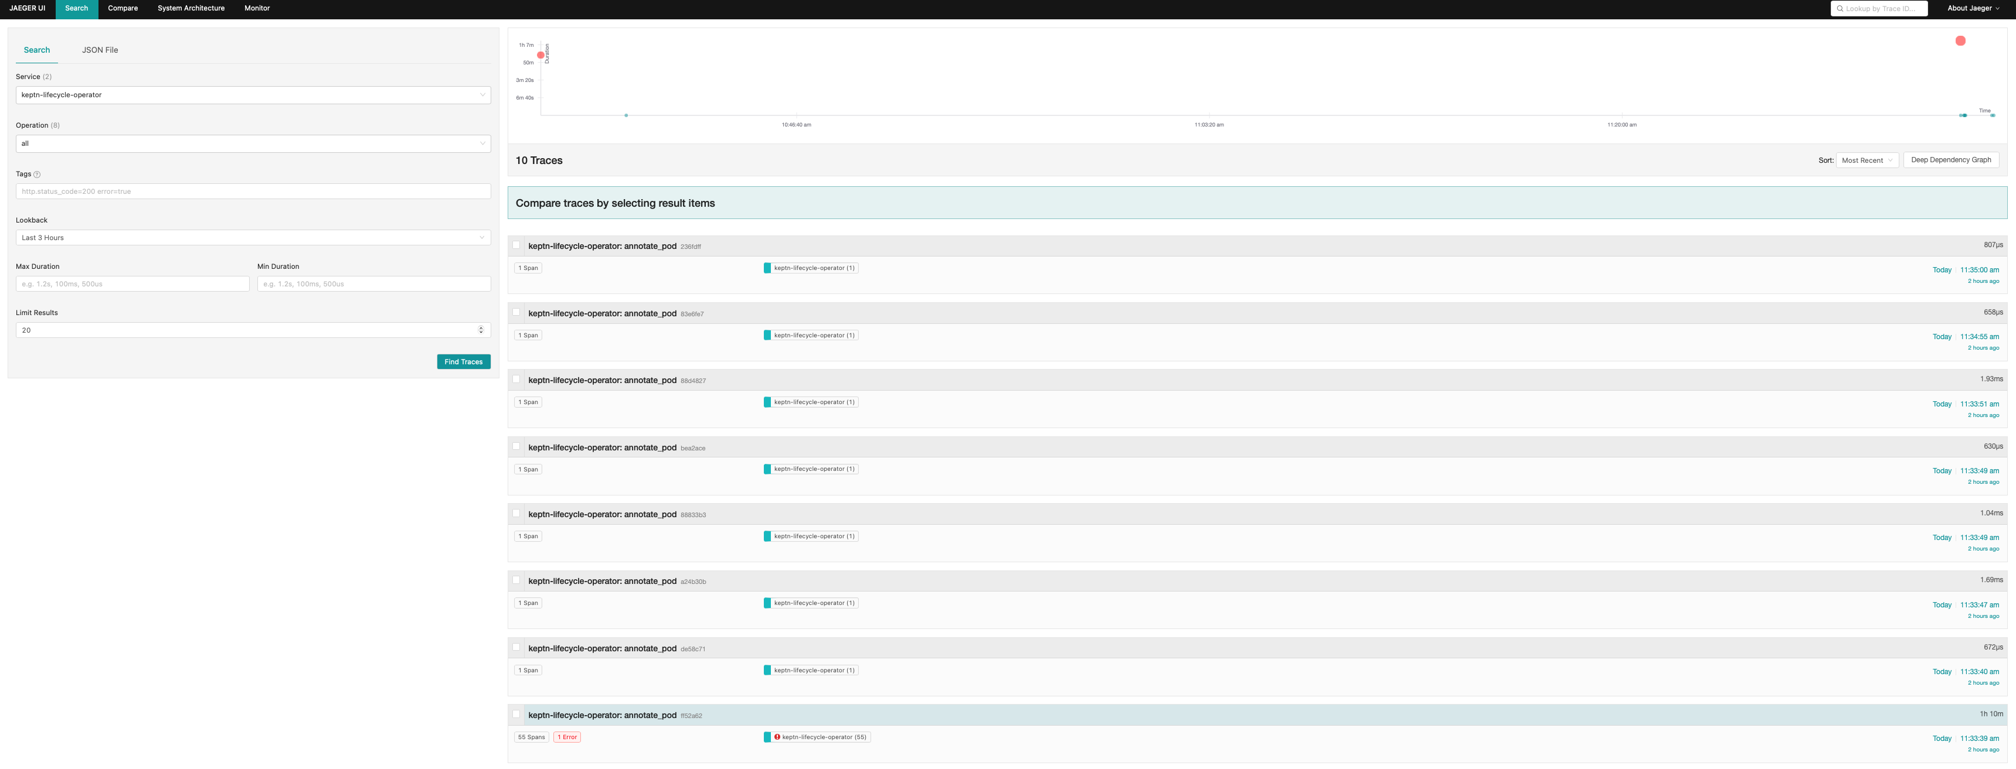
Task: Click the large red dot at the chart's top right
Action: pos(1960,40)
